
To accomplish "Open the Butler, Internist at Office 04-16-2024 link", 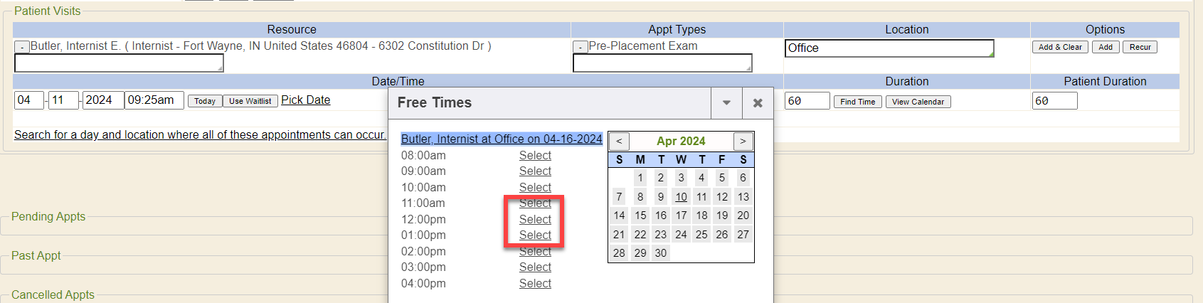I will [x=502, y=139].
